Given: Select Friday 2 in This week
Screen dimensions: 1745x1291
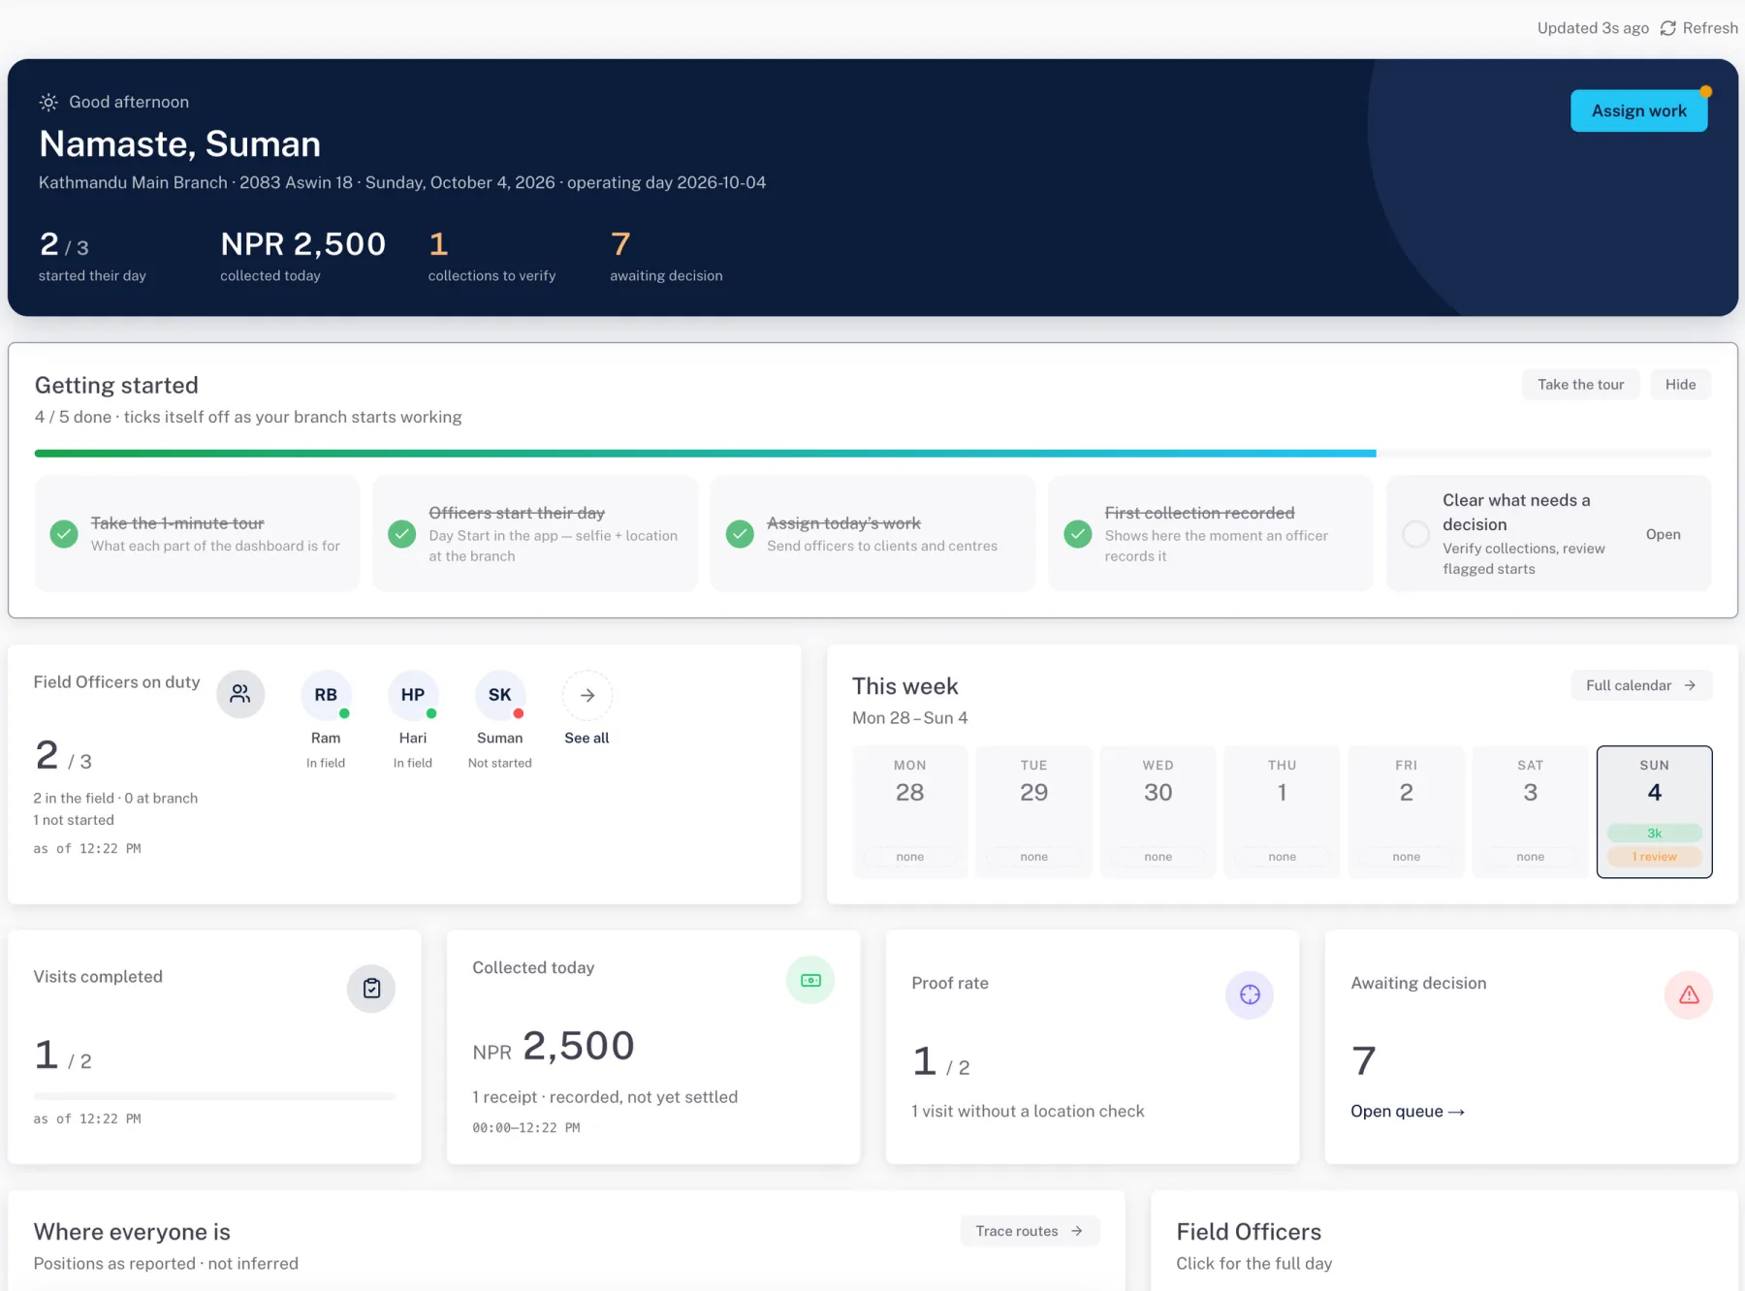Looking at the screenshot, I should point(1406,812).
